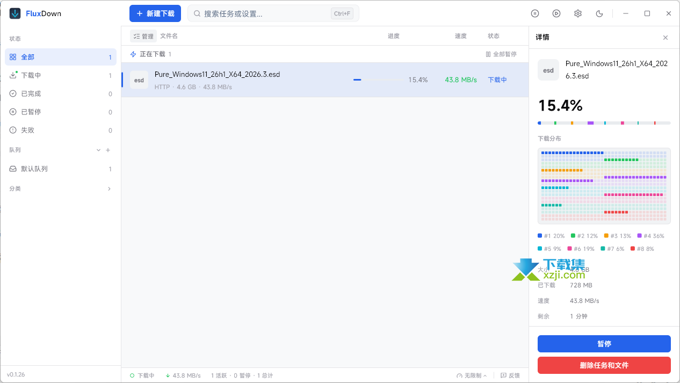Click the segmented progress bar under 15.4%
Image resolution: width=680 pixels, height=383 pixels.
[604, 123]
